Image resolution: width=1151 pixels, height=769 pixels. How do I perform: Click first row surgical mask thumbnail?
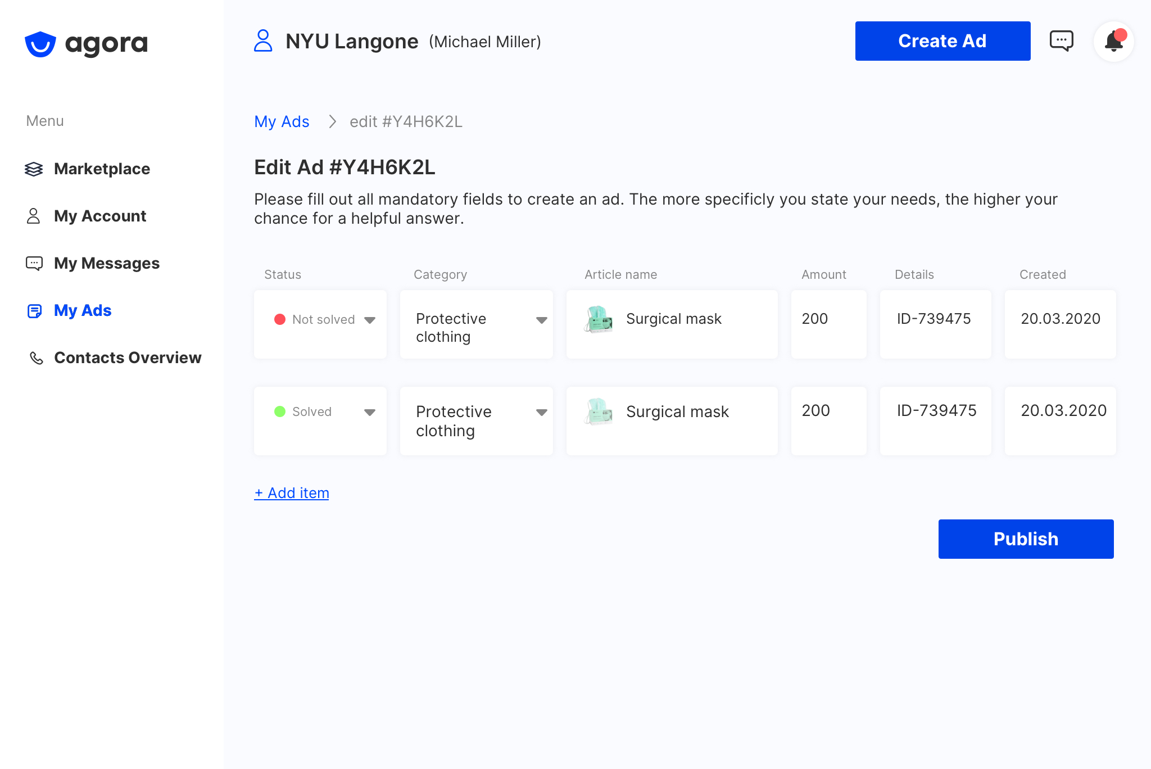coord(598,319)
